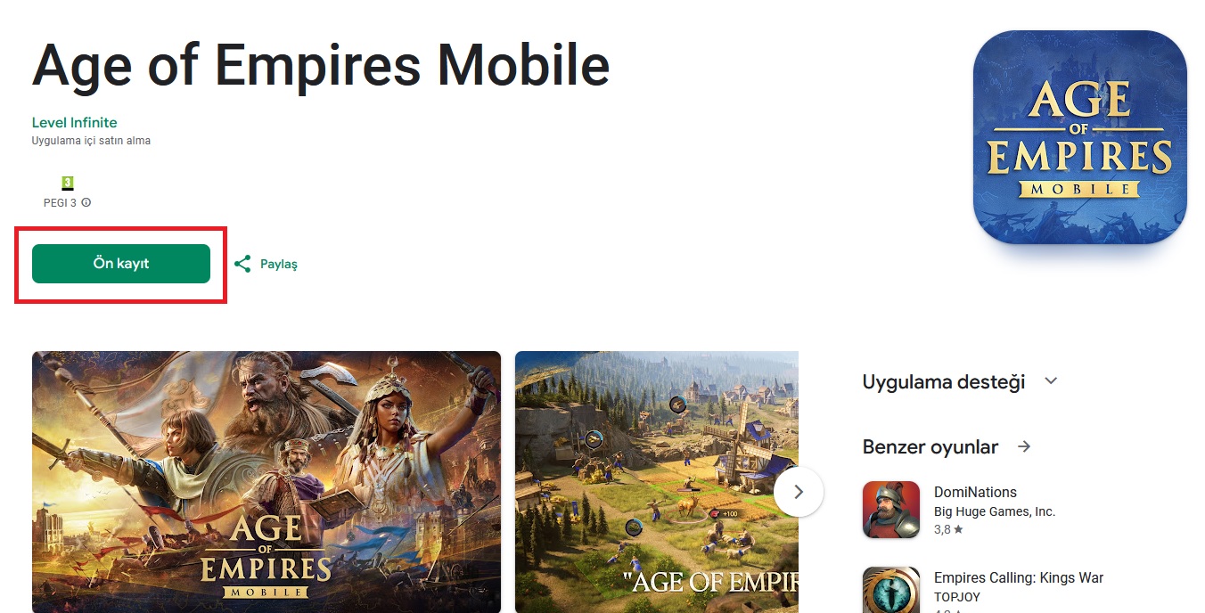Open the Level Infinite developer link
Viewport: 1205px width, 613px height.
[x=75, y=123]
